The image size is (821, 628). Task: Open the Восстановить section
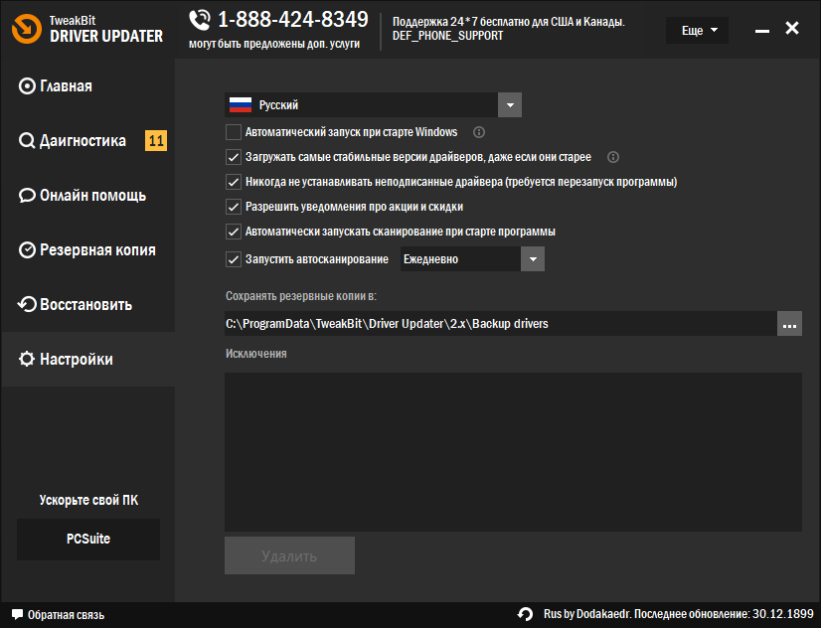tap(87, 305)
